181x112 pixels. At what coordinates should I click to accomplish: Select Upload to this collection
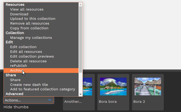[33, 19]
